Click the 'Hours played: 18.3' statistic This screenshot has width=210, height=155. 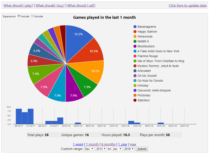[115, 135]
